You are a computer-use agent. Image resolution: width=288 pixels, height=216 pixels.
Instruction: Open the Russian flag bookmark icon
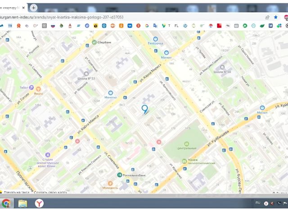point(53,26)
